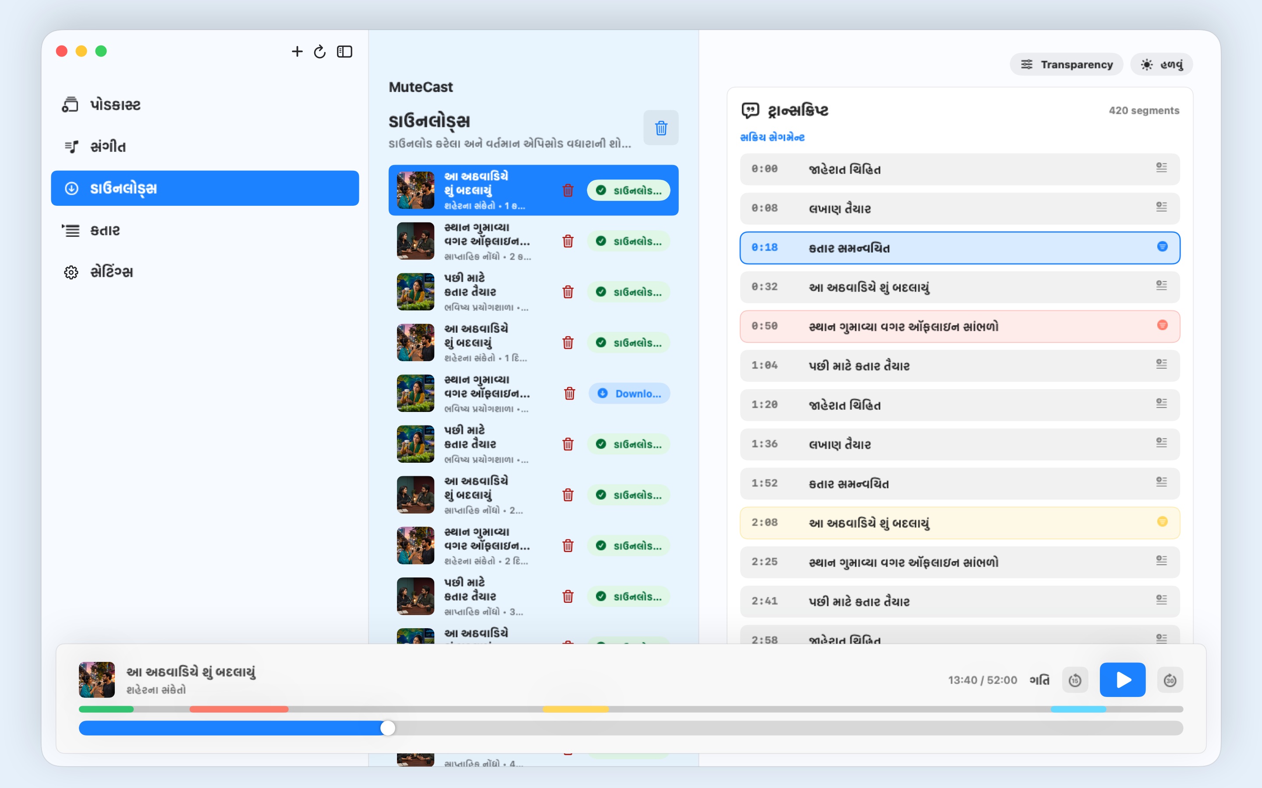The height and width of the screenshot is (788, 1262).
Task: Open the કતાર sidebar section
Action: (205, 230)
